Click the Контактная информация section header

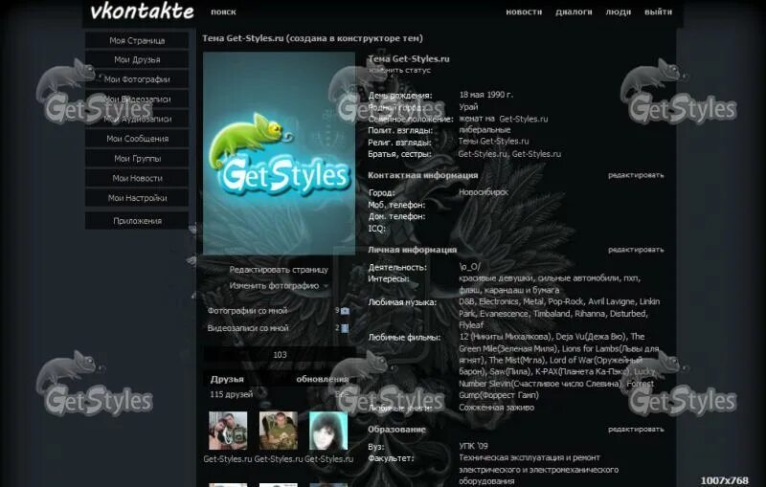click(422, 175)
